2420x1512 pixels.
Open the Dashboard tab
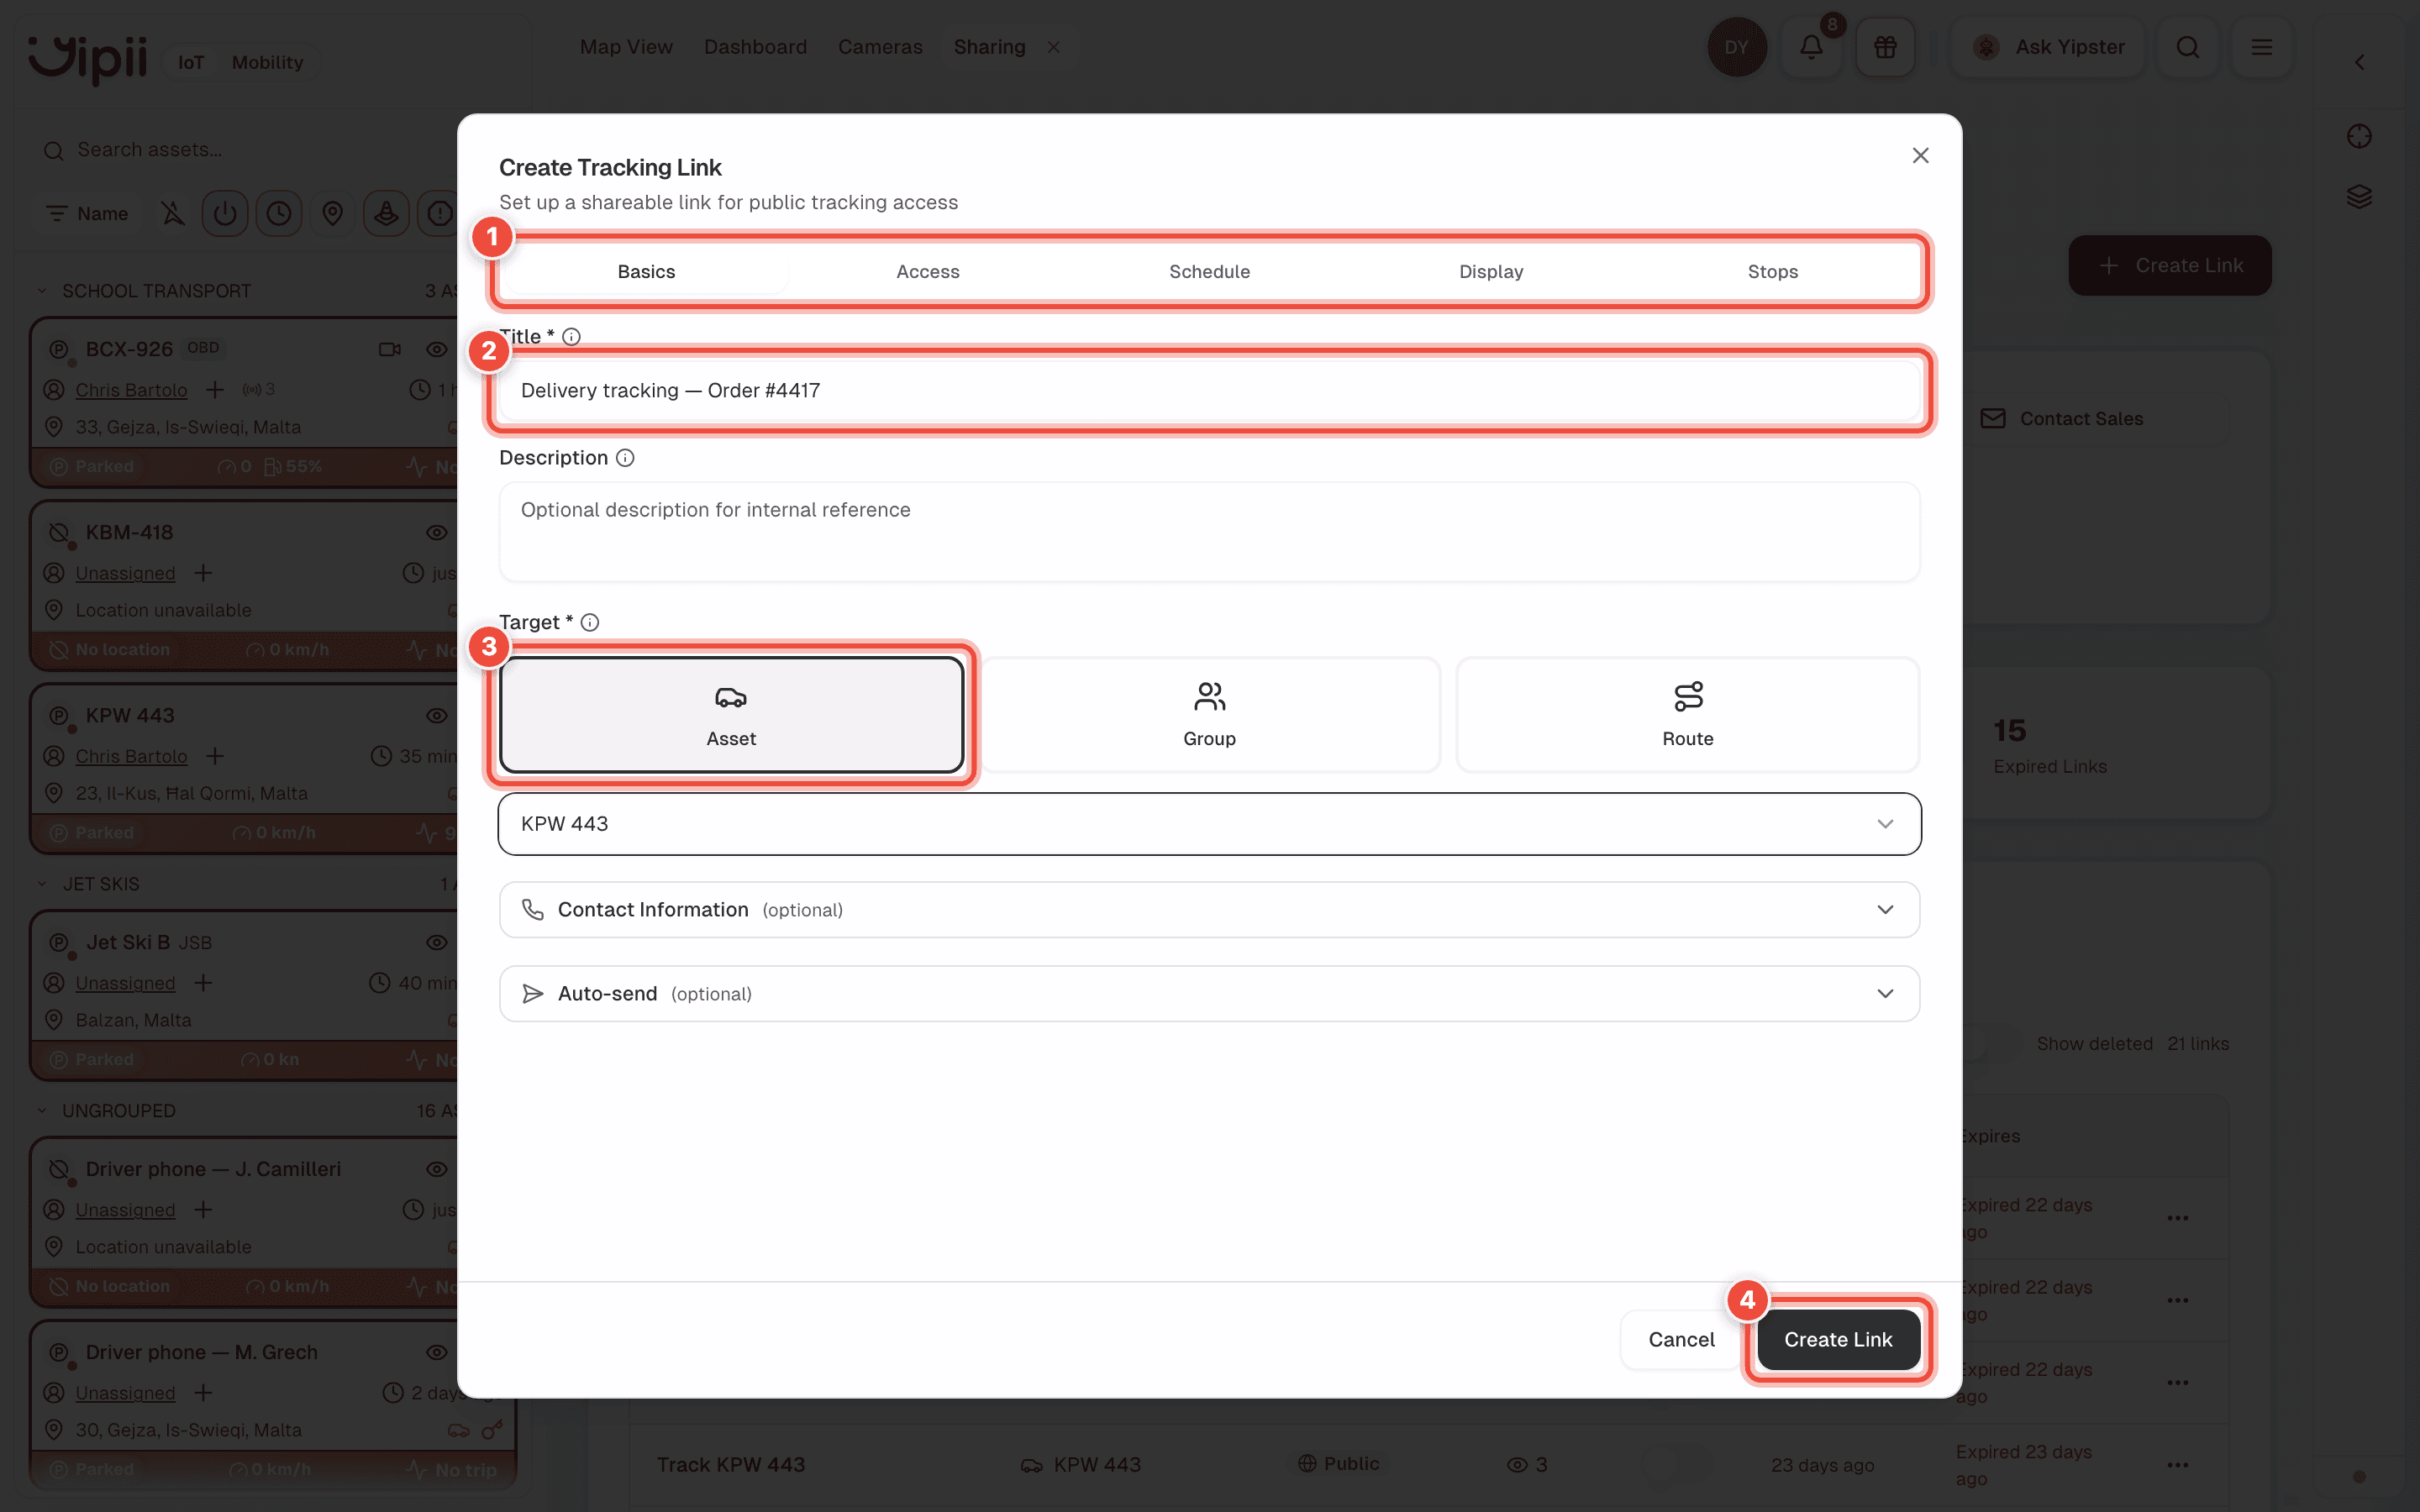tap(755, 47)
